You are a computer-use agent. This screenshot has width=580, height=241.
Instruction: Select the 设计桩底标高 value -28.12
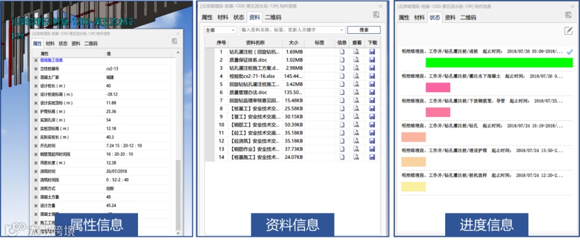tap(112, 94)
